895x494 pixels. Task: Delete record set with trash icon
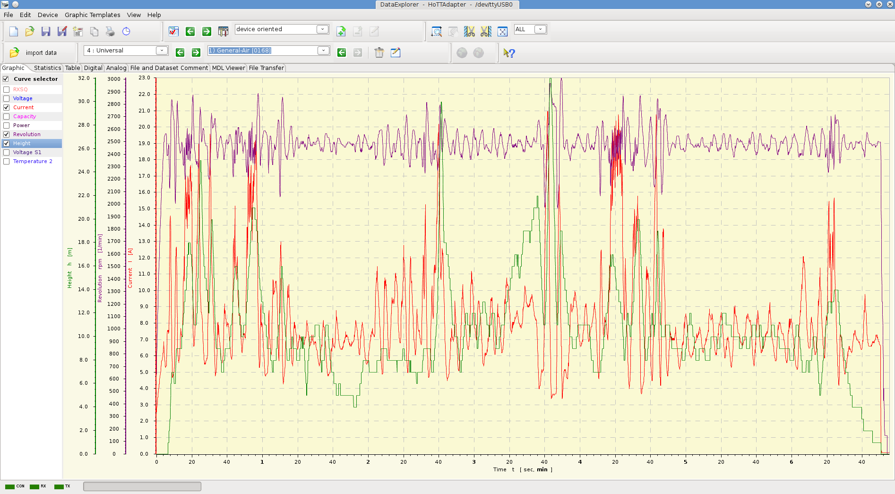click(379, 52)
